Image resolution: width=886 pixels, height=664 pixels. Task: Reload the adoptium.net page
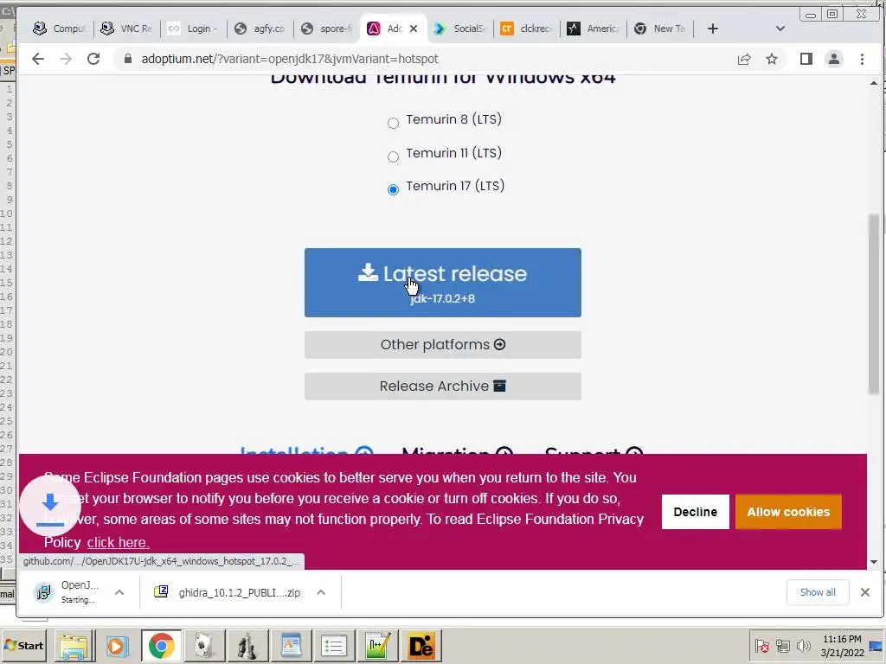click(x=93, y=59)
